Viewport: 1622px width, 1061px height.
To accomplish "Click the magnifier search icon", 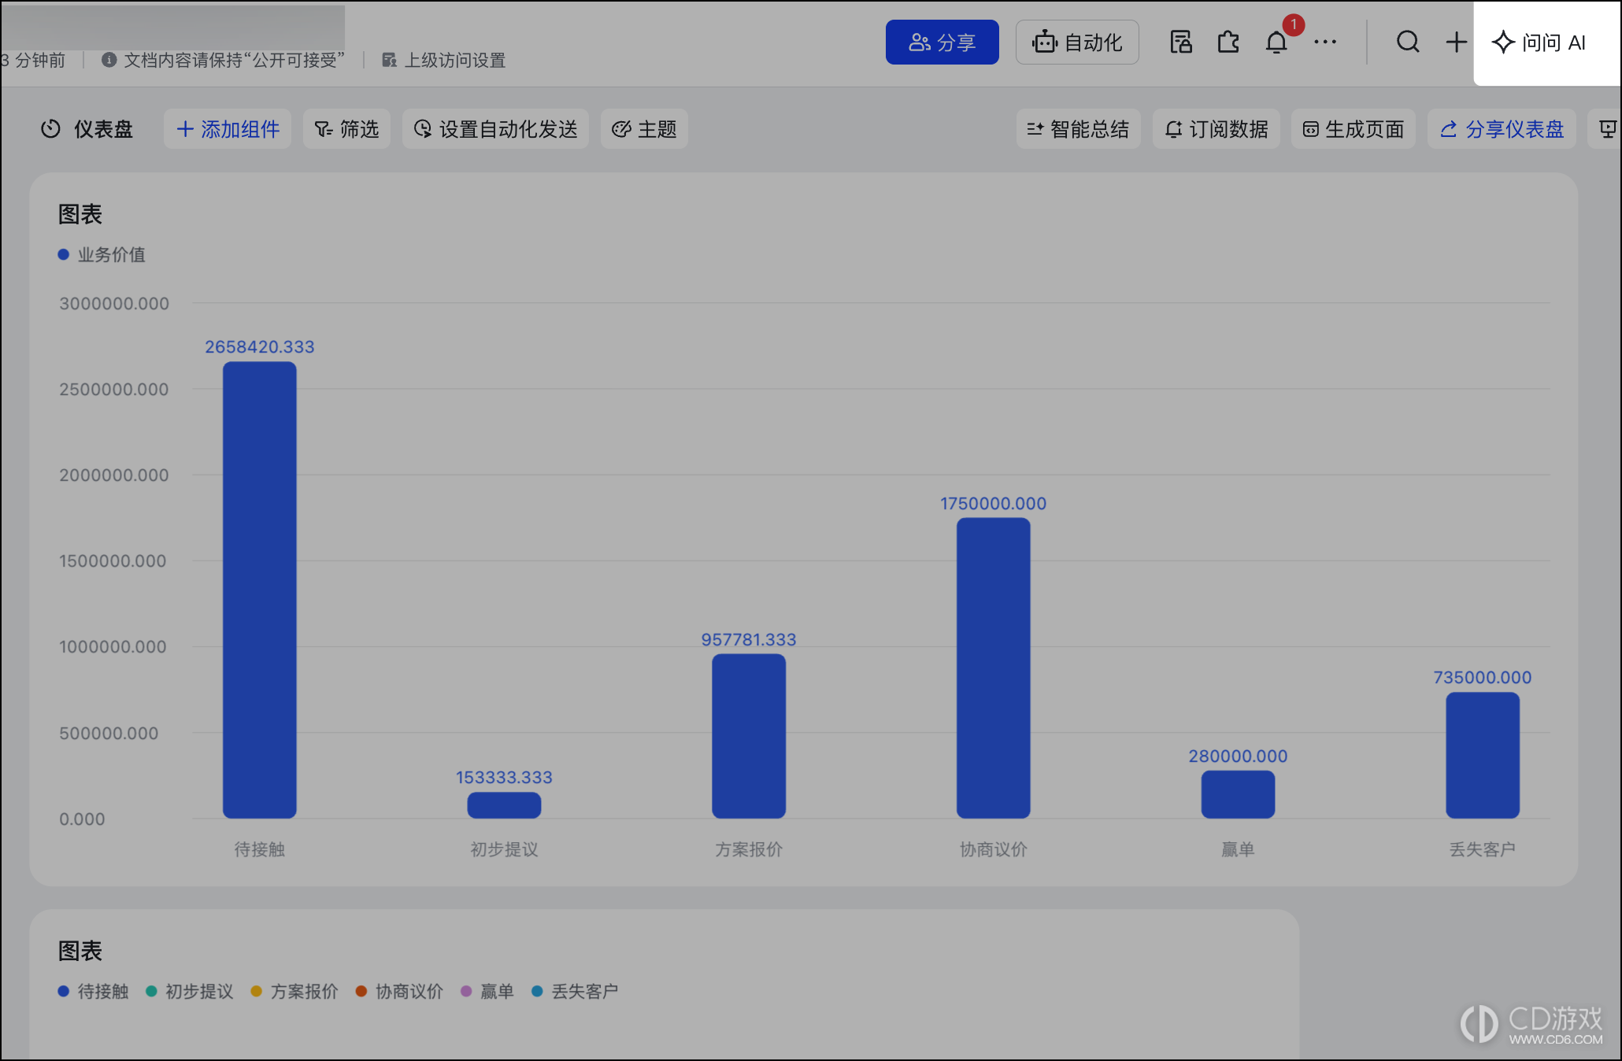I will [1408, 42].
